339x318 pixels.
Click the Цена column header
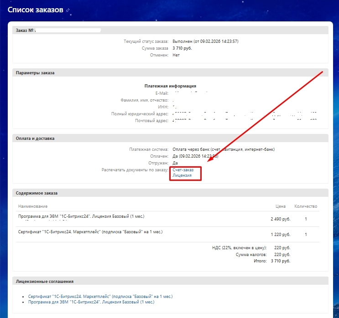click(x=281, y=206)
